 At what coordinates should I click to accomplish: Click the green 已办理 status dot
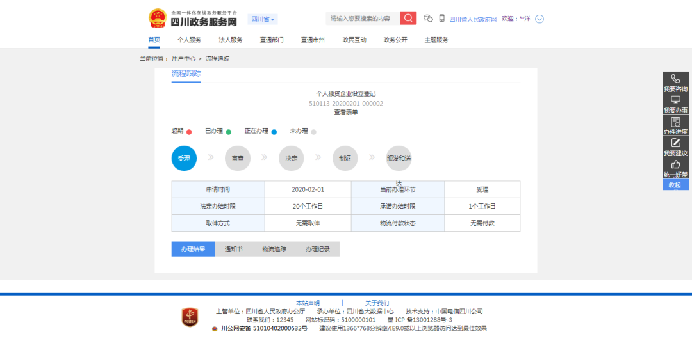[229, 132]
